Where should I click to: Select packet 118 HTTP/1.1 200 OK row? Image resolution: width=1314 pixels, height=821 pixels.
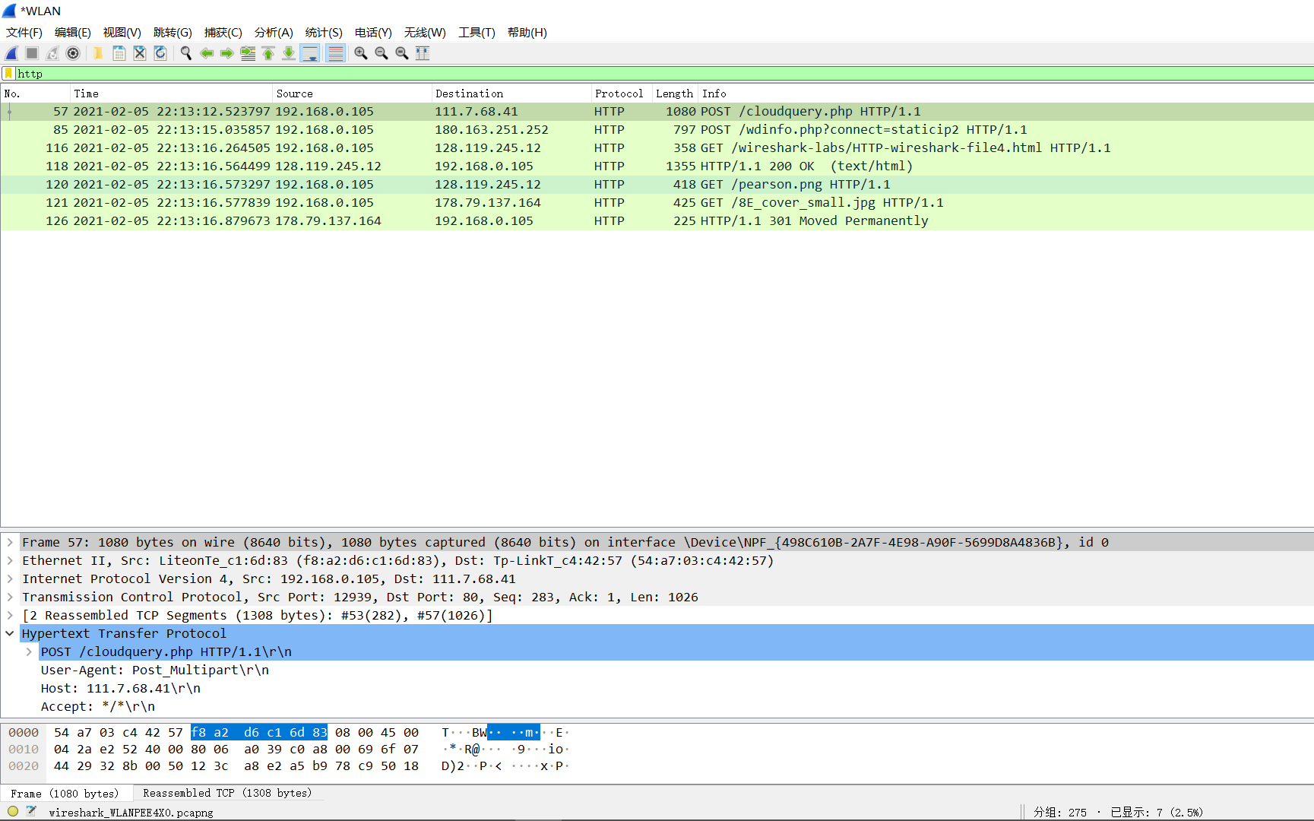pos(657,166)
